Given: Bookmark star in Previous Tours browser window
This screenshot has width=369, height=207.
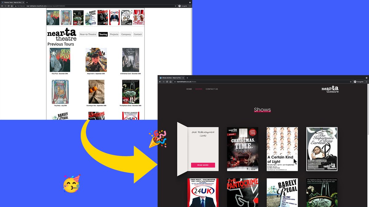Looking at the screenshot, I should 176,6.
